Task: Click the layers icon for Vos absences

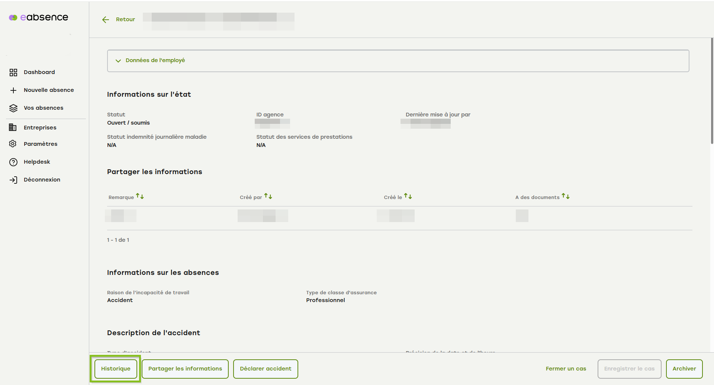Action: pyautogui.click(x=13, y=108)
